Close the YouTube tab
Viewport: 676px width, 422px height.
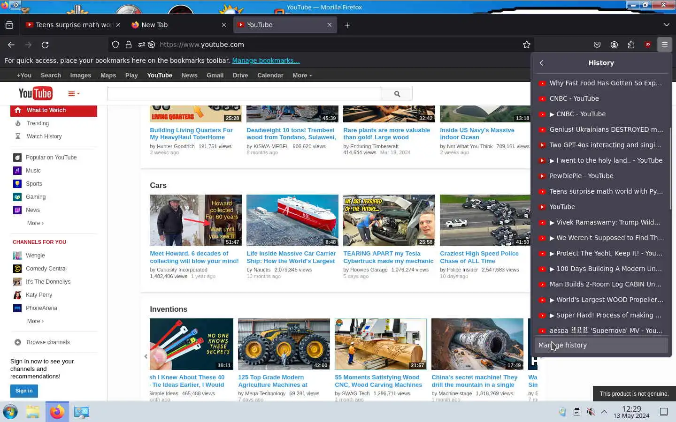click(x=330, y=25)
